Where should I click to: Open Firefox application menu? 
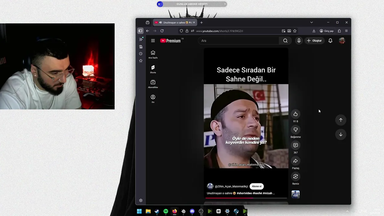pos(346,31)
